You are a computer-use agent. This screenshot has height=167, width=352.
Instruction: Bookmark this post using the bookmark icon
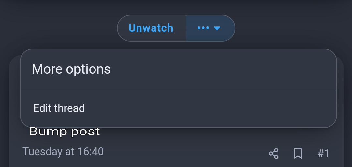point(298,154)
